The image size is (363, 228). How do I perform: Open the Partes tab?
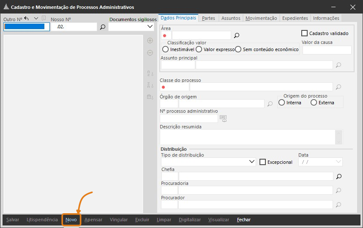[208, 18]
